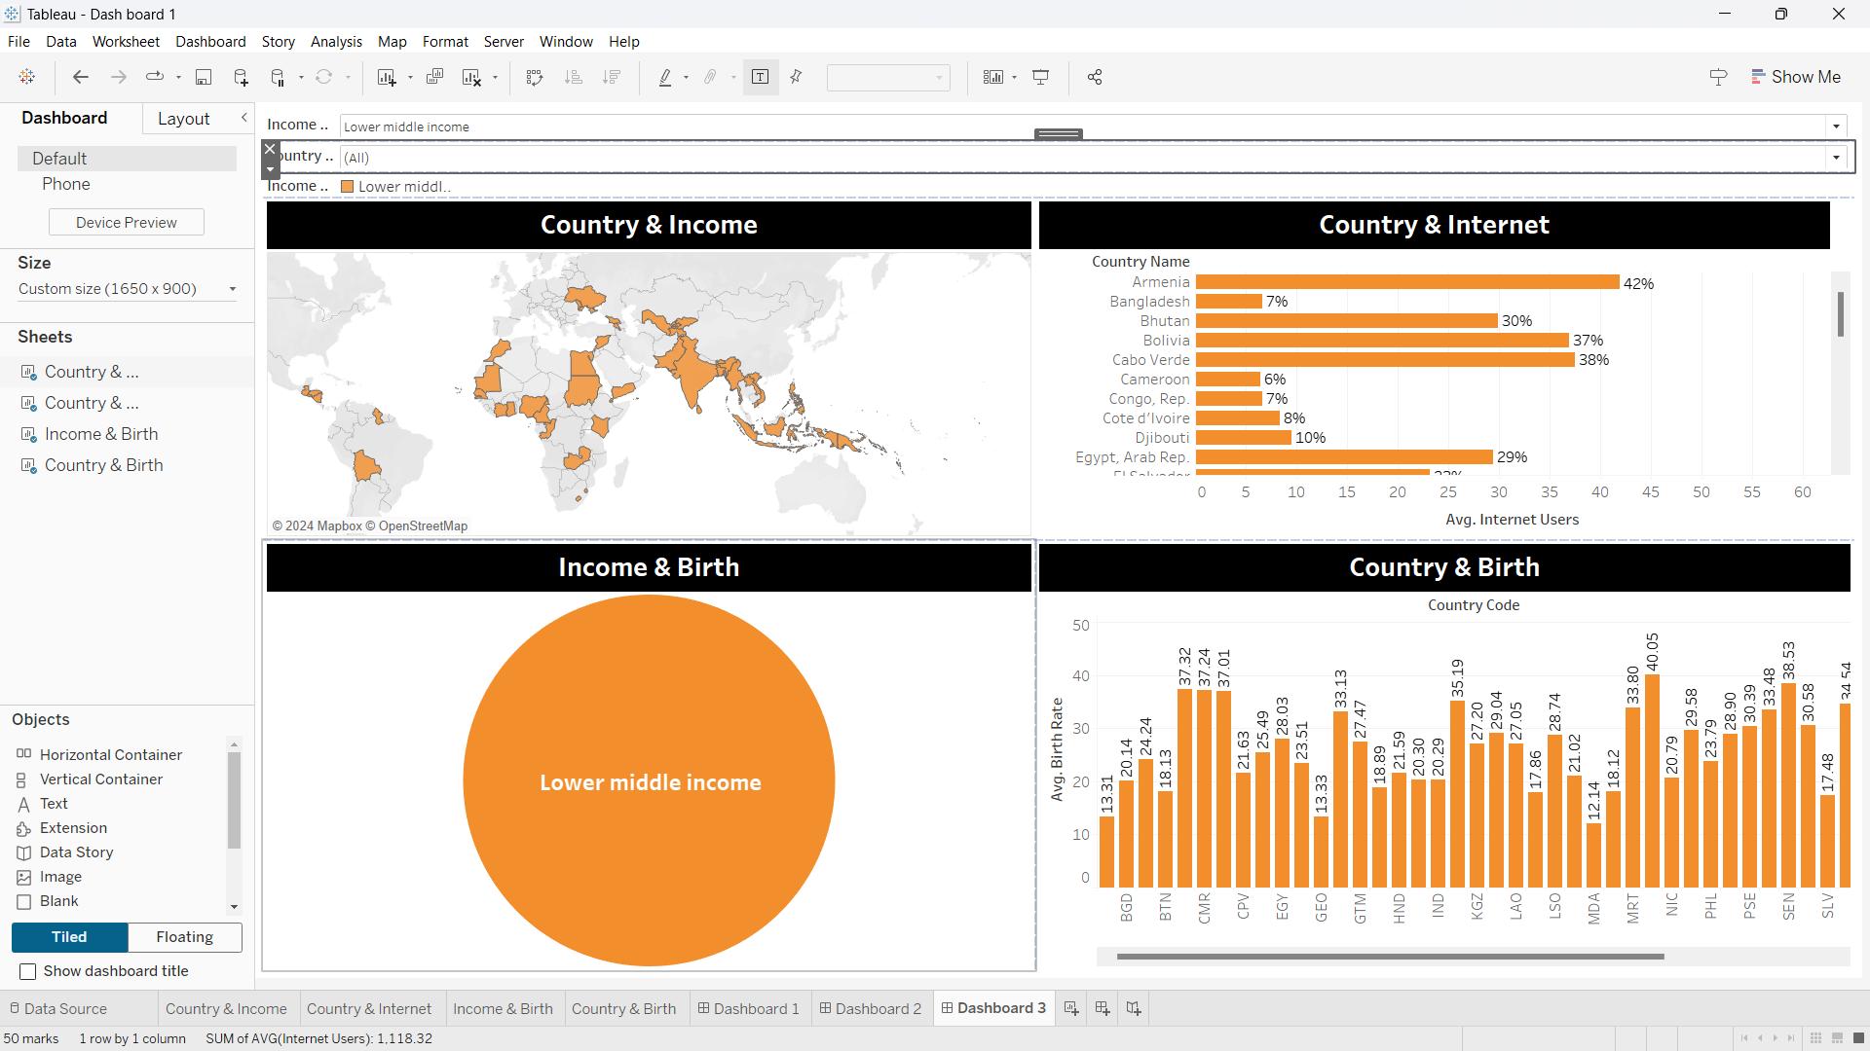Image resolution: width=1870 pixels, height=1051 pixels.
Task: Select the Country & Birth sheet item
Action: [x=104, y=465]
